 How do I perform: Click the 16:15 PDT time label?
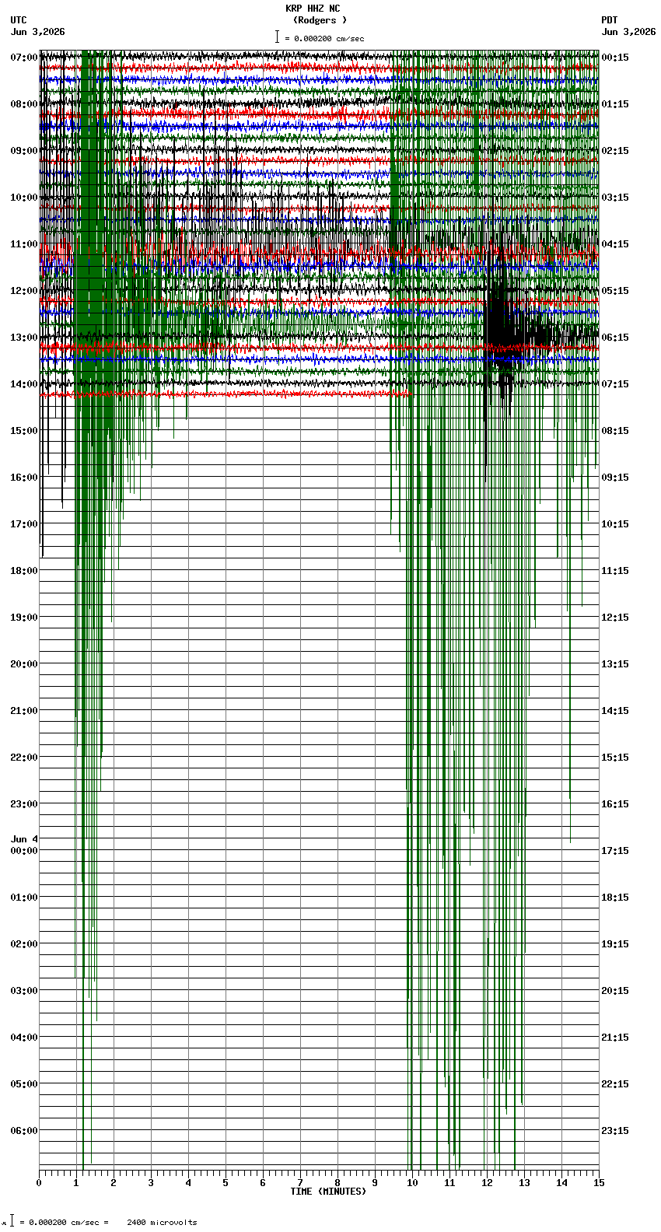(615, 804)
